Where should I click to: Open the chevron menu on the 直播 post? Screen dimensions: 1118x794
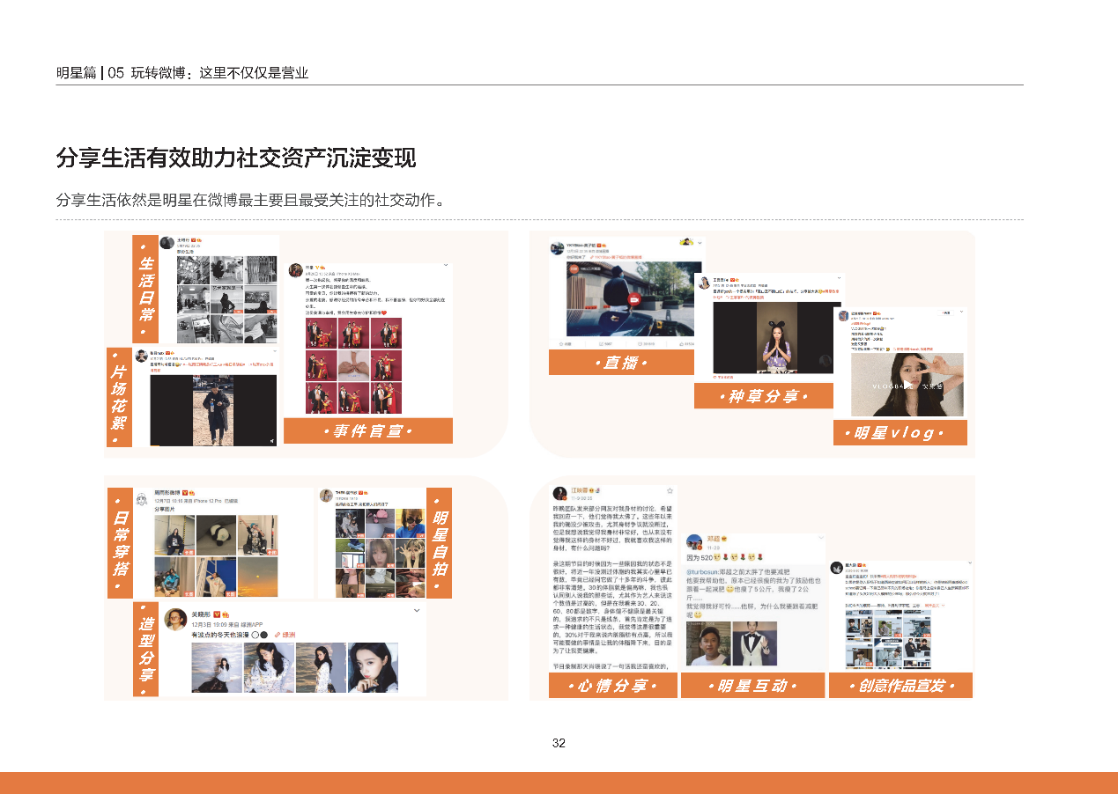(700, 242)
